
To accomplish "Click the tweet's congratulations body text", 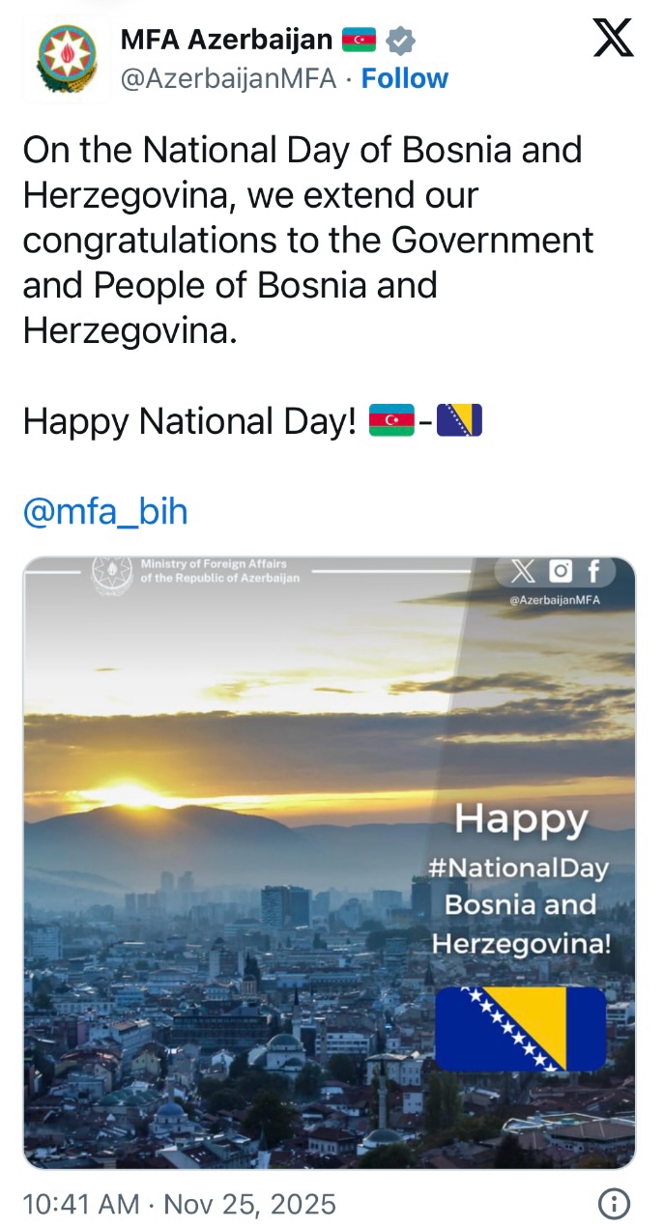I will point(300,240).
